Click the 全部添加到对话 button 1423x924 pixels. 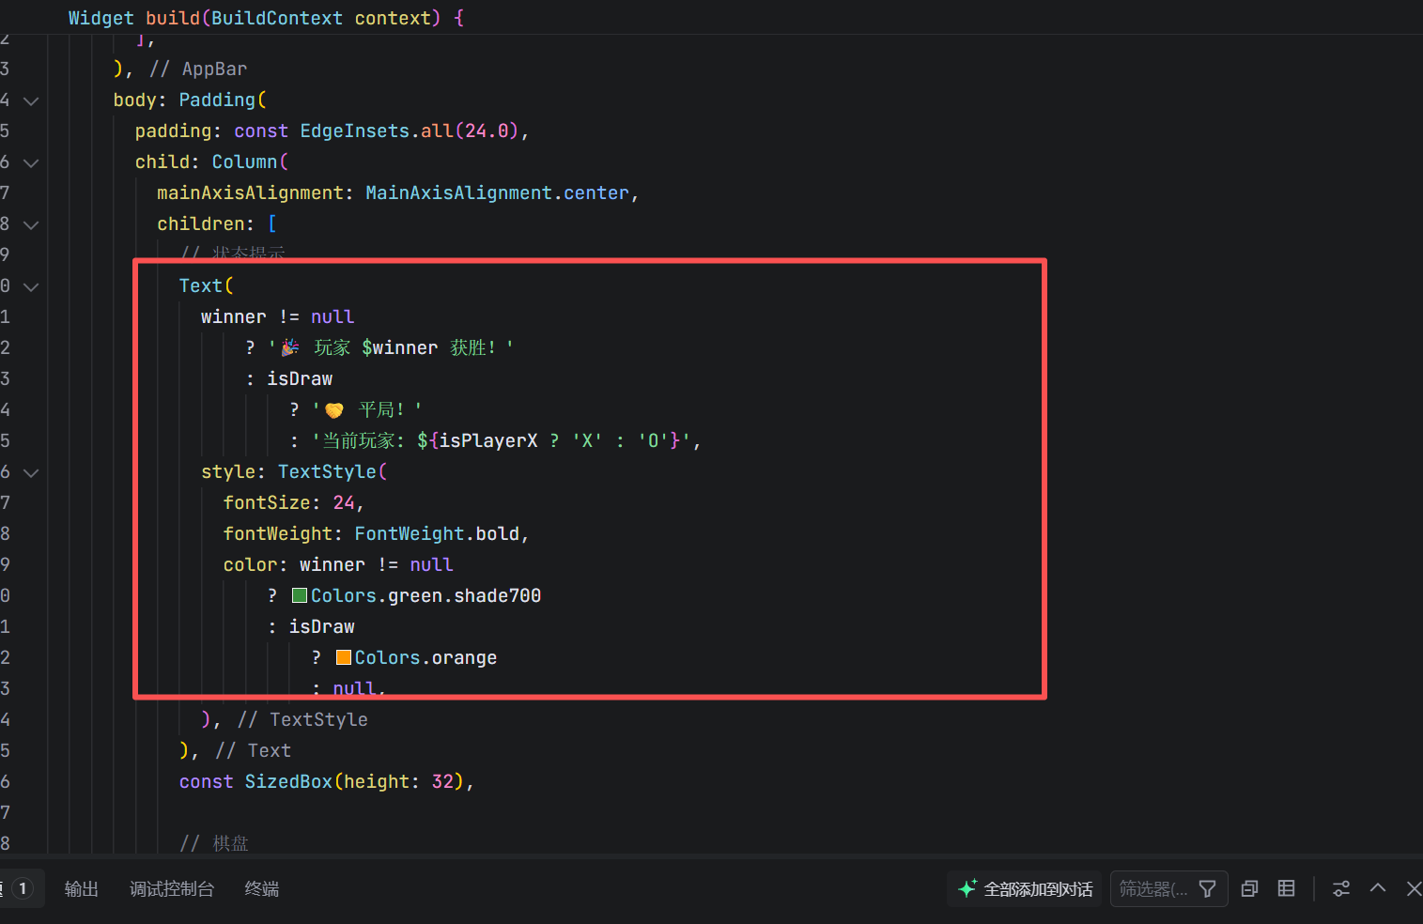click(x=1025, y=888)
